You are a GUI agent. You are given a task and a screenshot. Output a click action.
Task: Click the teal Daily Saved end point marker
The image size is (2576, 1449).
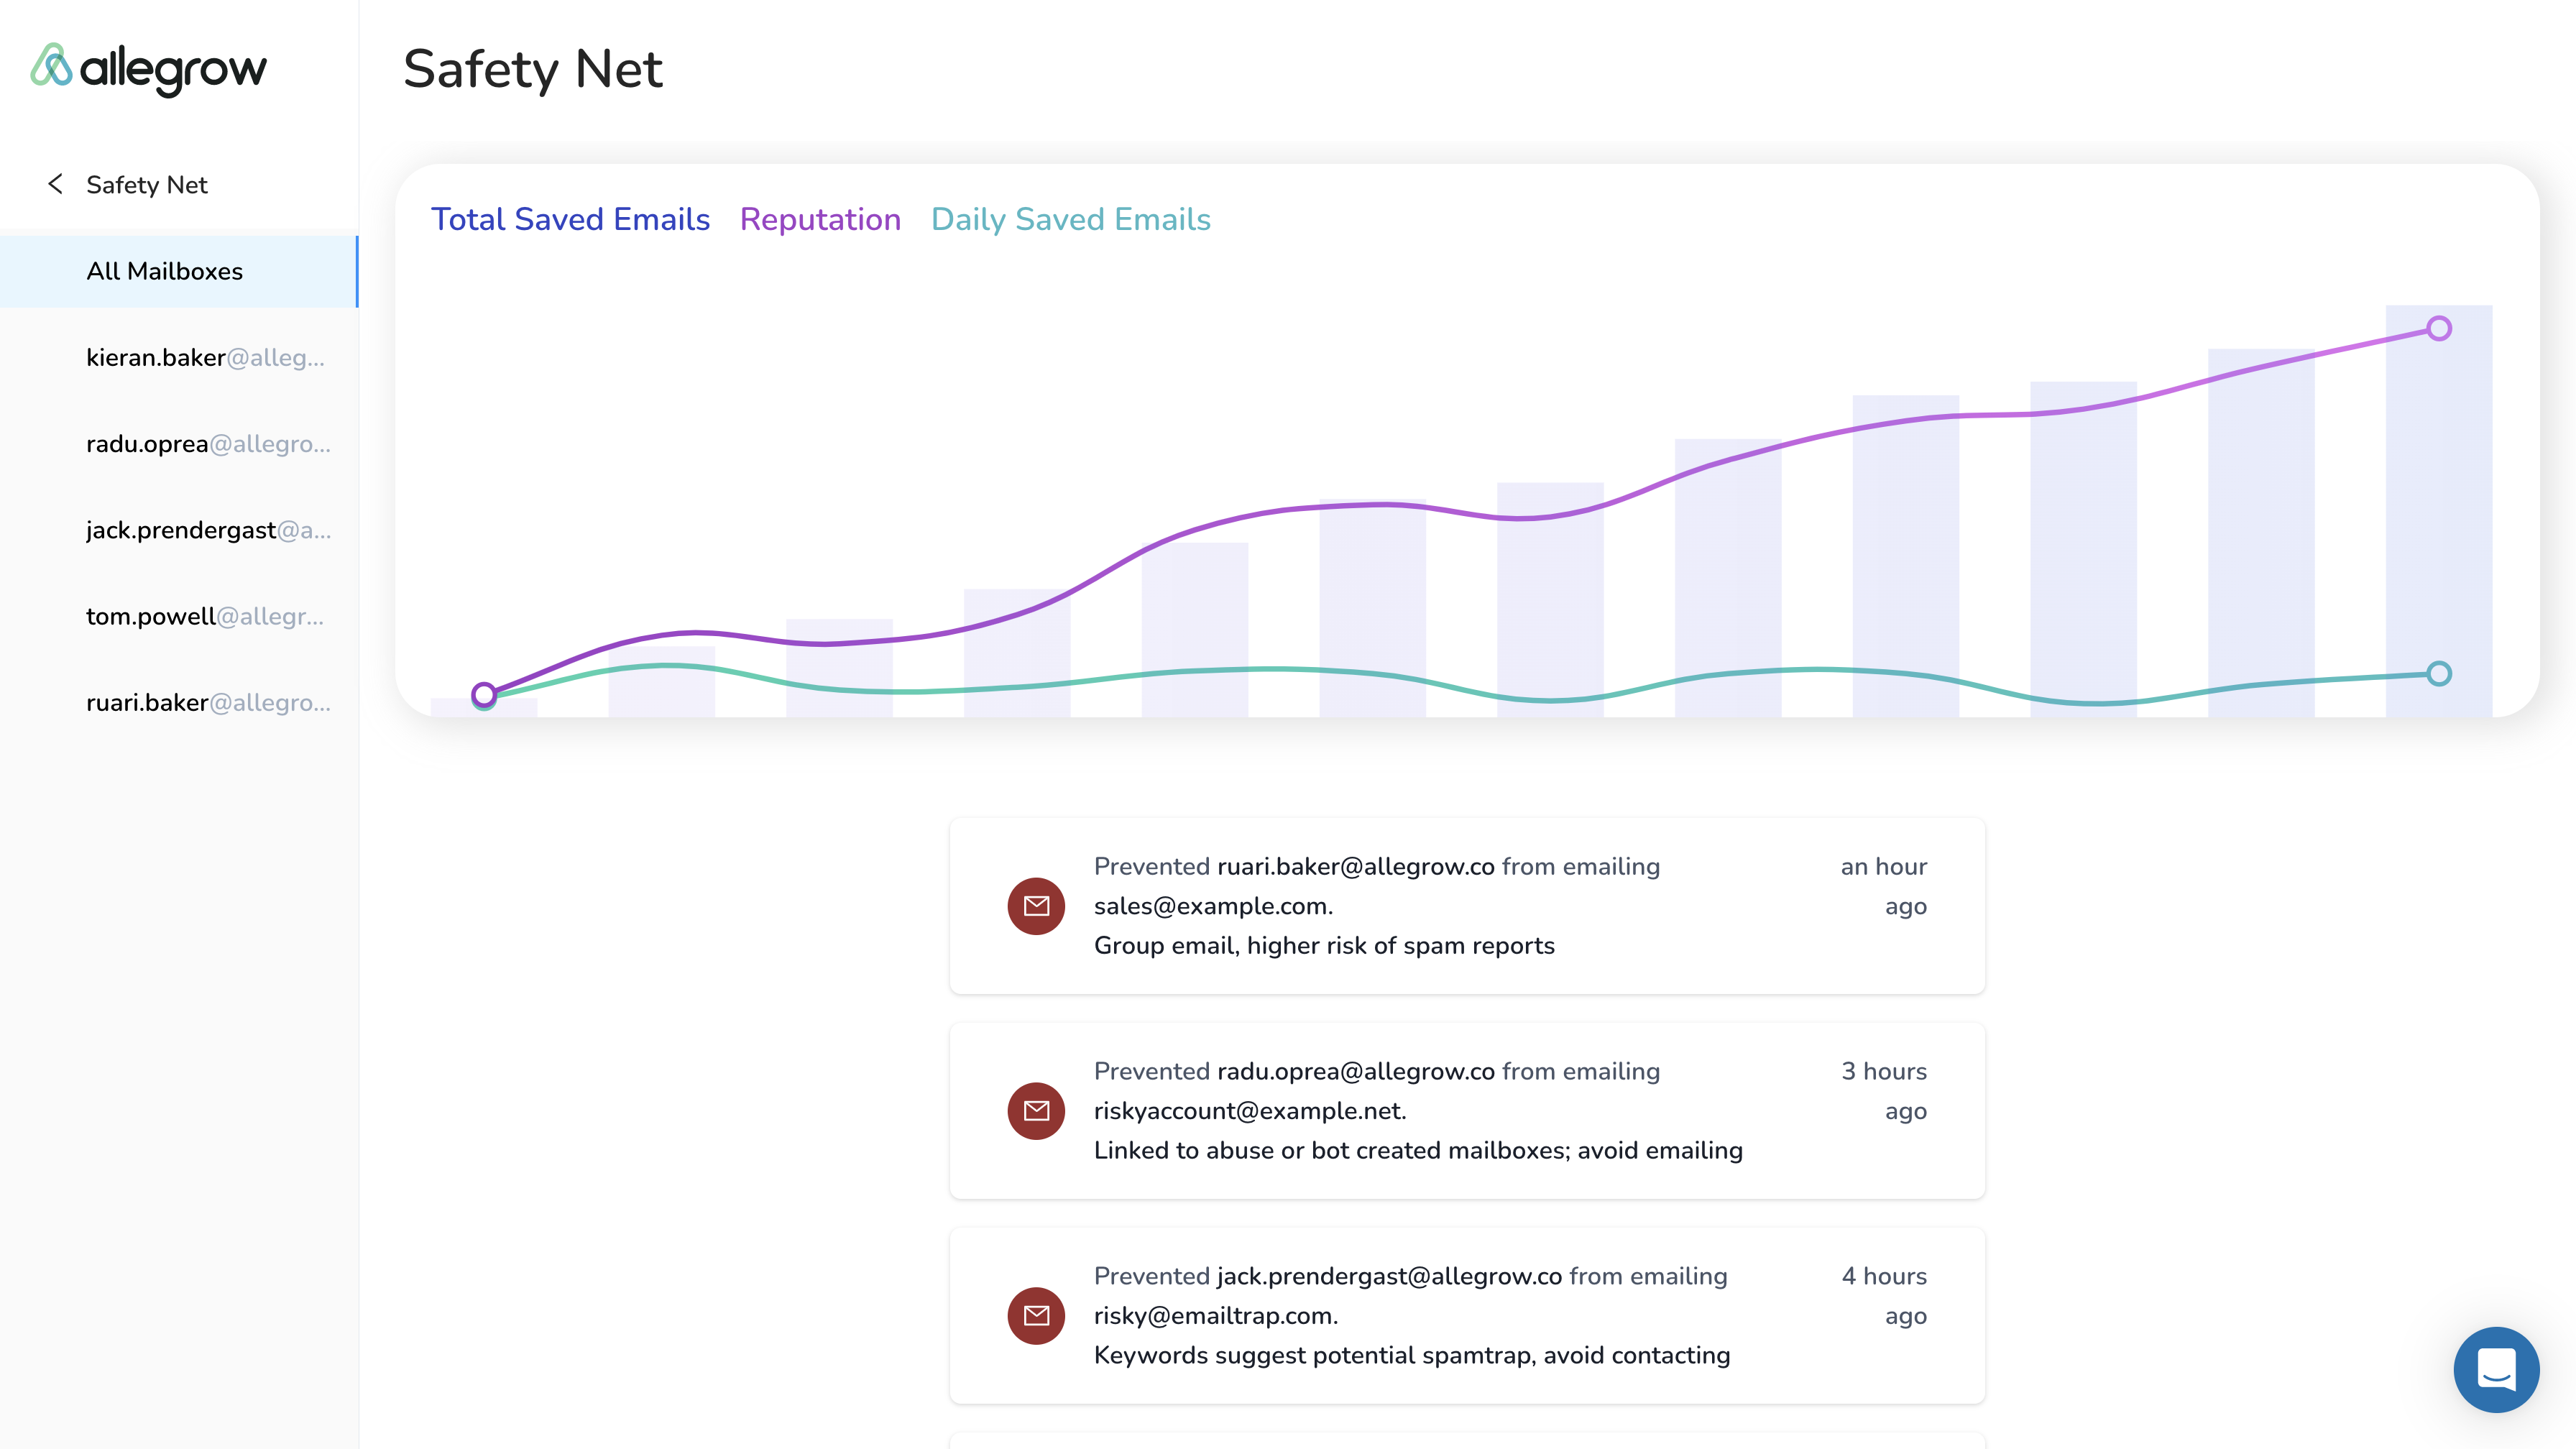pyautogui.click(x=2439, y=674)
